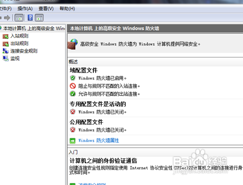Image resolution: width=243 pixels, height=185 pixels.
Task: Select the root 本地计算机 上的高级安全 node
Action: coord(34,28)
